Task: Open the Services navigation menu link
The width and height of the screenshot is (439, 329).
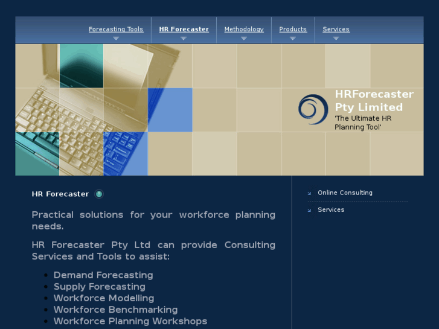Action: pos(336,29)
